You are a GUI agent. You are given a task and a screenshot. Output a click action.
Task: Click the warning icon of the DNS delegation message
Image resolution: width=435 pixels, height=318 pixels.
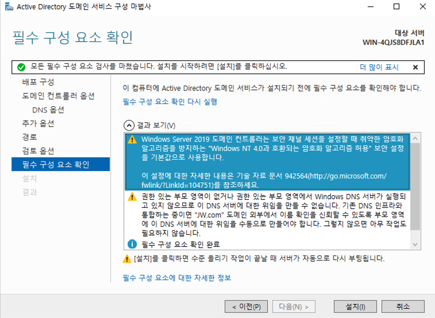[x=132, y=197]
